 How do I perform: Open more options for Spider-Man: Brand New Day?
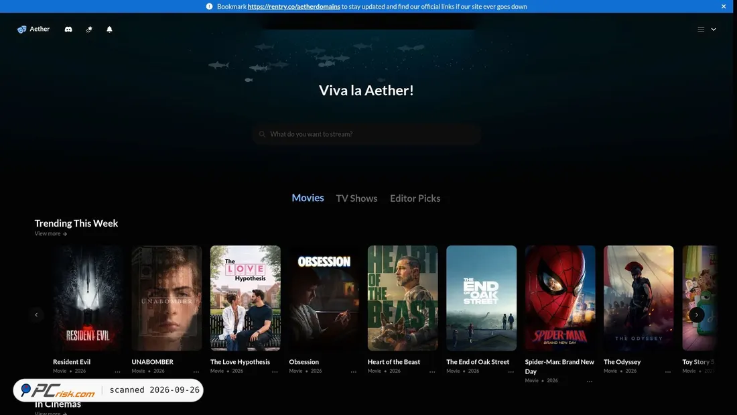point(590,381)
